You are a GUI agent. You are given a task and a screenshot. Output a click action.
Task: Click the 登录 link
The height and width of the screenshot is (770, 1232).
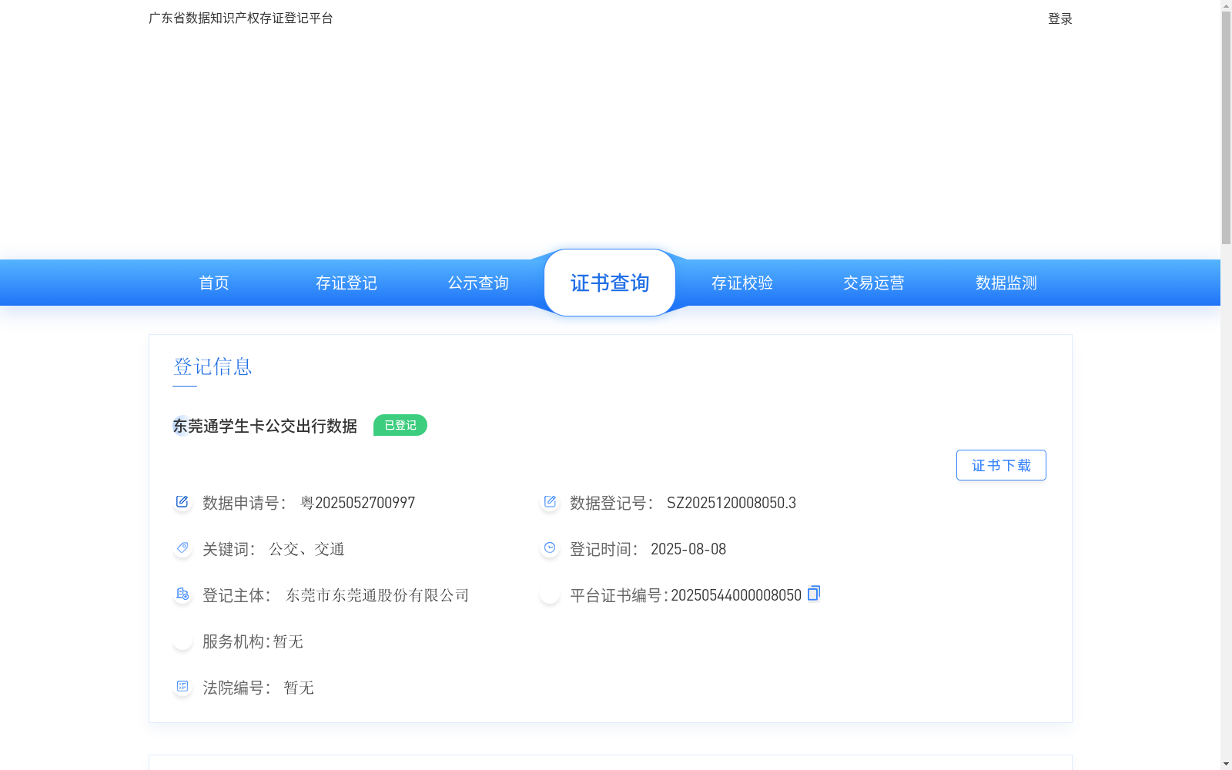click(x=1060, y=18)
